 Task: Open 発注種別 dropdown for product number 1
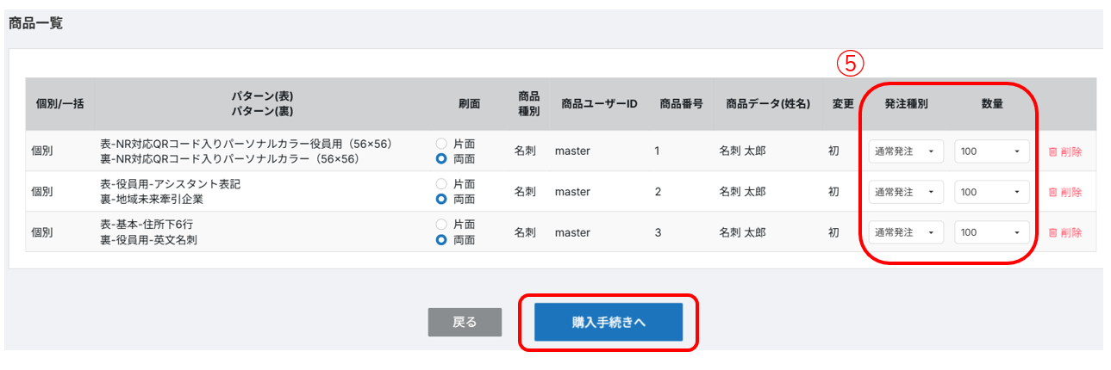click(905, 151)
